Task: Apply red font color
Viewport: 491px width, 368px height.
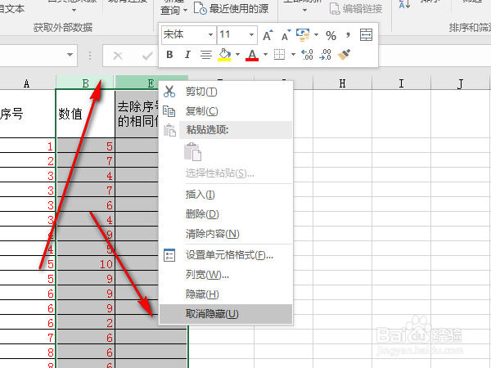Action: (252, 55)
